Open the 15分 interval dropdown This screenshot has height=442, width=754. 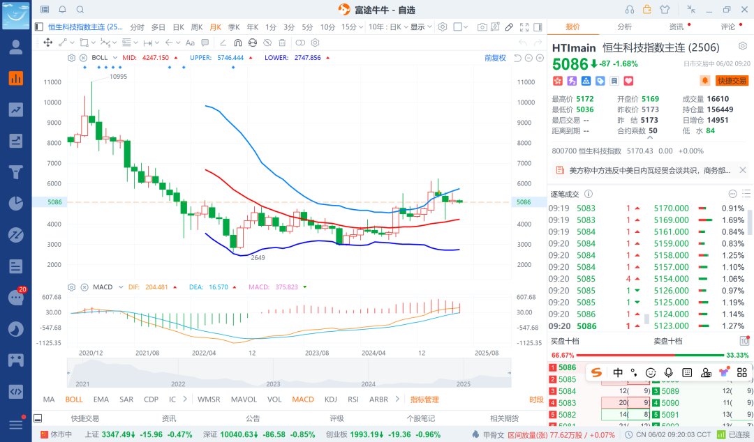352,27
